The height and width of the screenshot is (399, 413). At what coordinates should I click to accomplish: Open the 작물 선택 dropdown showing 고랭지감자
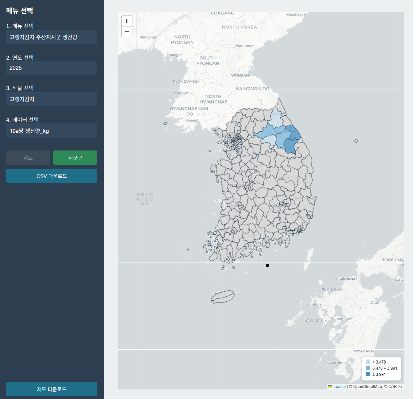click(x=51, y=99)
